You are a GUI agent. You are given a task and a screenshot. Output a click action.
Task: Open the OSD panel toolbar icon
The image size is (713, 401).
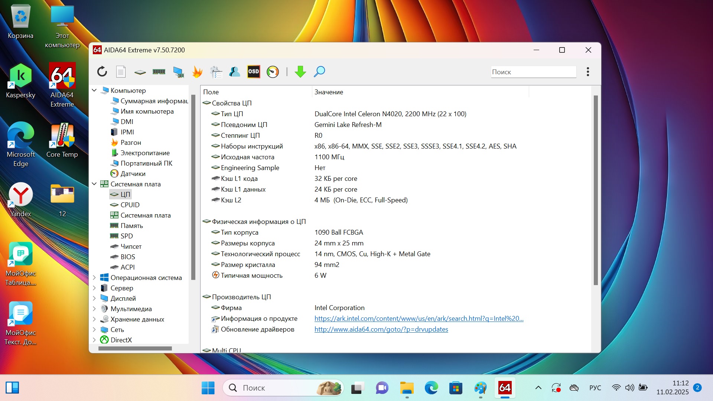point(254,72)
